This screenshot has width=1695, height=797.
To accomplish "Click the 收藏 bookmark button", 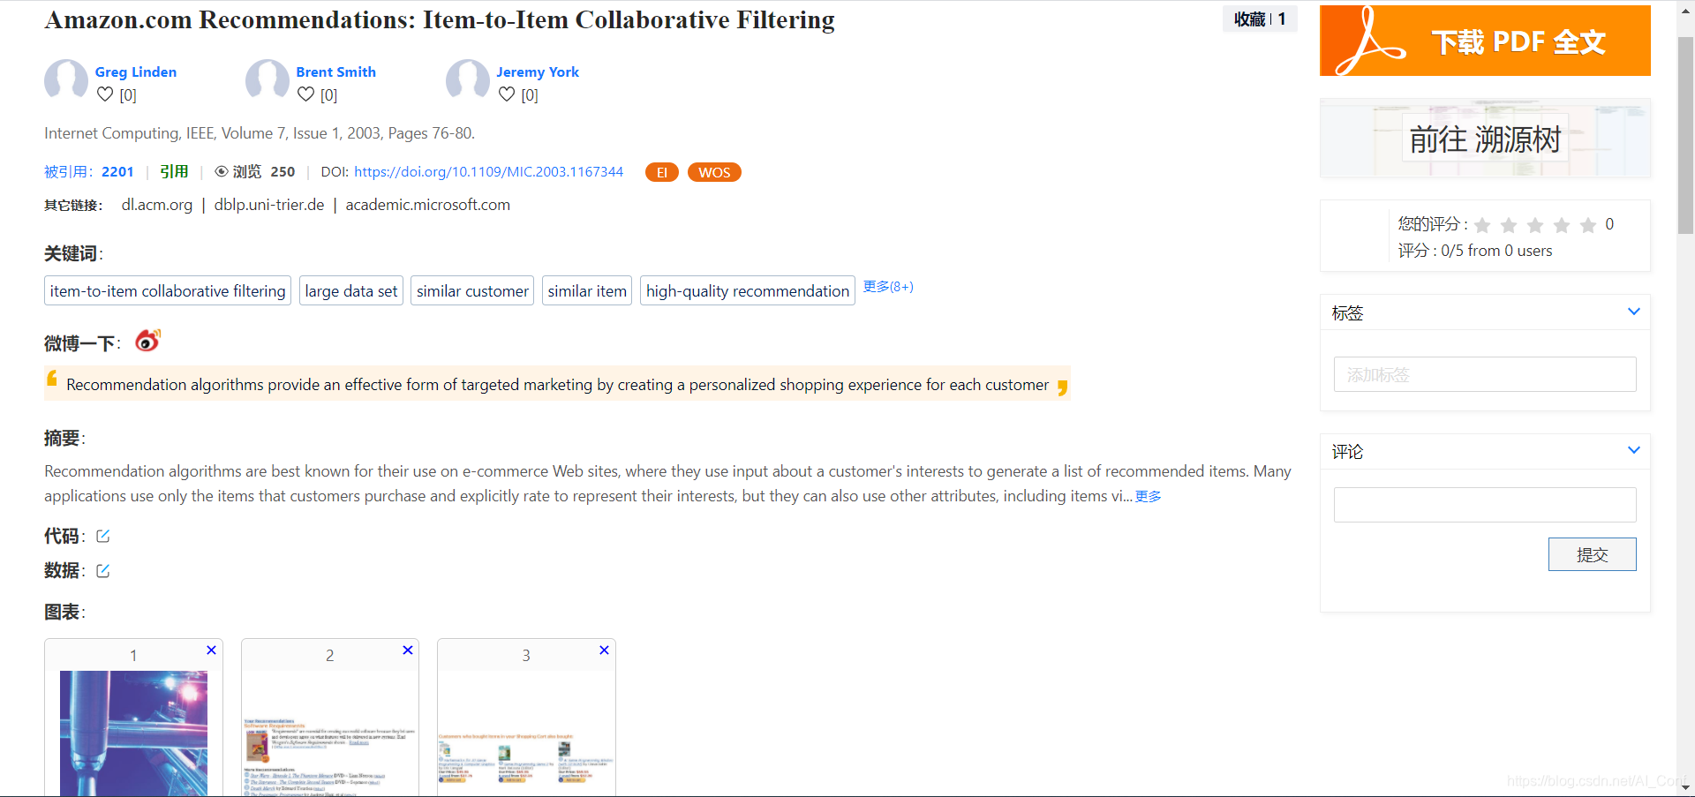I will click(x=1260, y=19).
